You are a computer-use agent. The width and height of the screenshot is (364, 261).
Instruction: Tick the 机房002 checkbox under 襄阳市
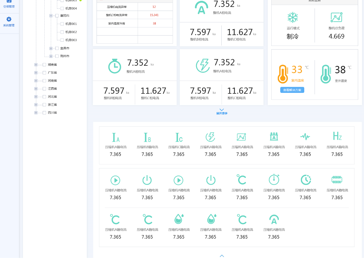tap(62, 32)
